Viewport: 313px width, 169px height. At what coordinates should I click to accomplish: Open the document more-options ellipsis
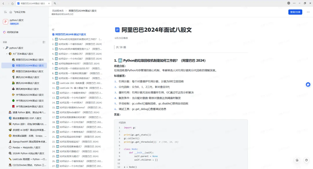click(308, 12)
